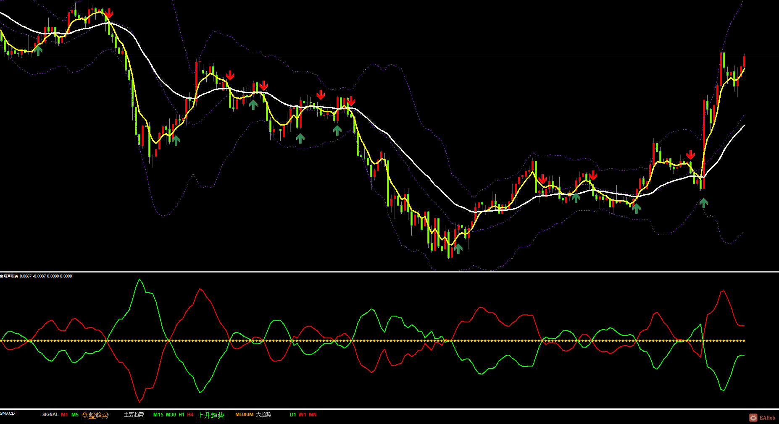Click the orange MEDIUM label
This screenshot has width=779, height=424.
point(245,415)
